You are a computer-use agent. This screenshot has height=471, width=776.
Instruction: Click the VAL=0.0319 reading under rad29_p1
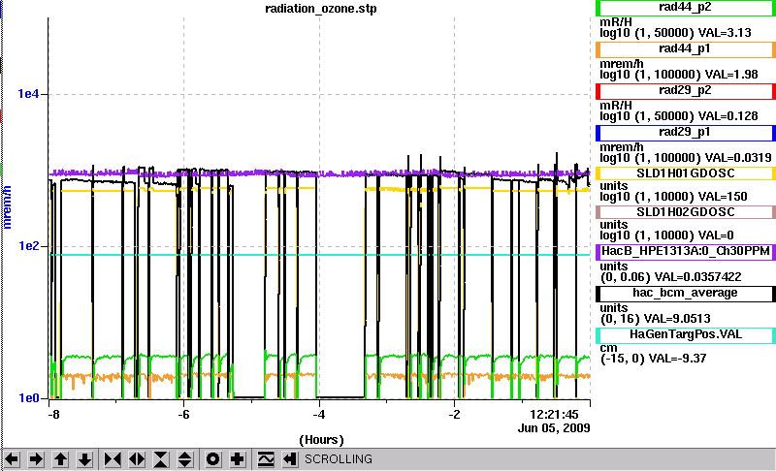point(738,158)
